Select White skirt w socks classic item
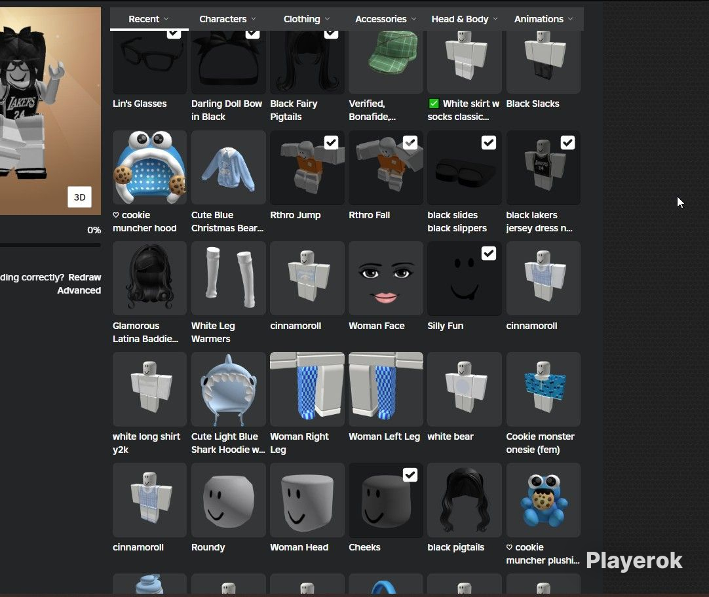The height and width of the screenshot is (597, 709). pos(465,62)
